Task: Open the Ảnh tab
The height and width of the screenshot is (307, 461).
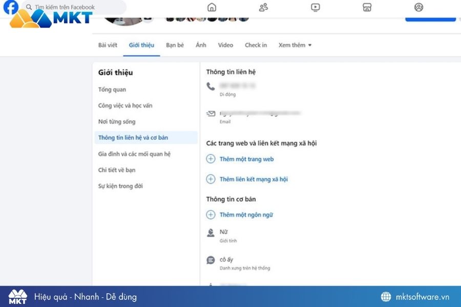Action: coord(201,45)
